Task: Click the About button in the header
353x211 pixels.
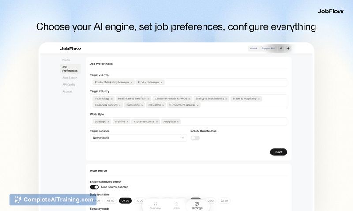Action: [x=253, y=49]
